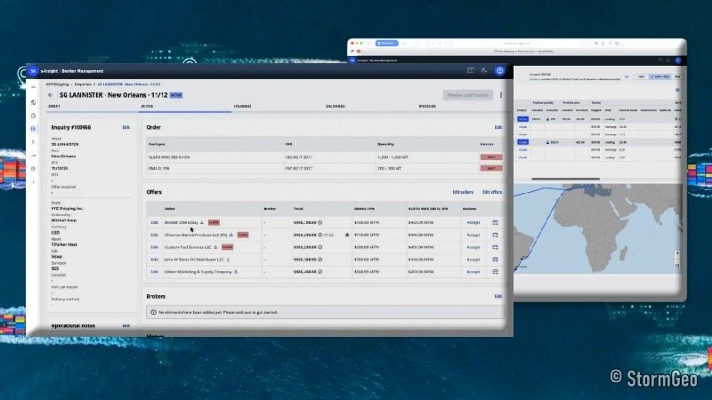Screen dimensions: 712x400
Task: Open the user profile avatar icon
Action: (x=500, y=71)
